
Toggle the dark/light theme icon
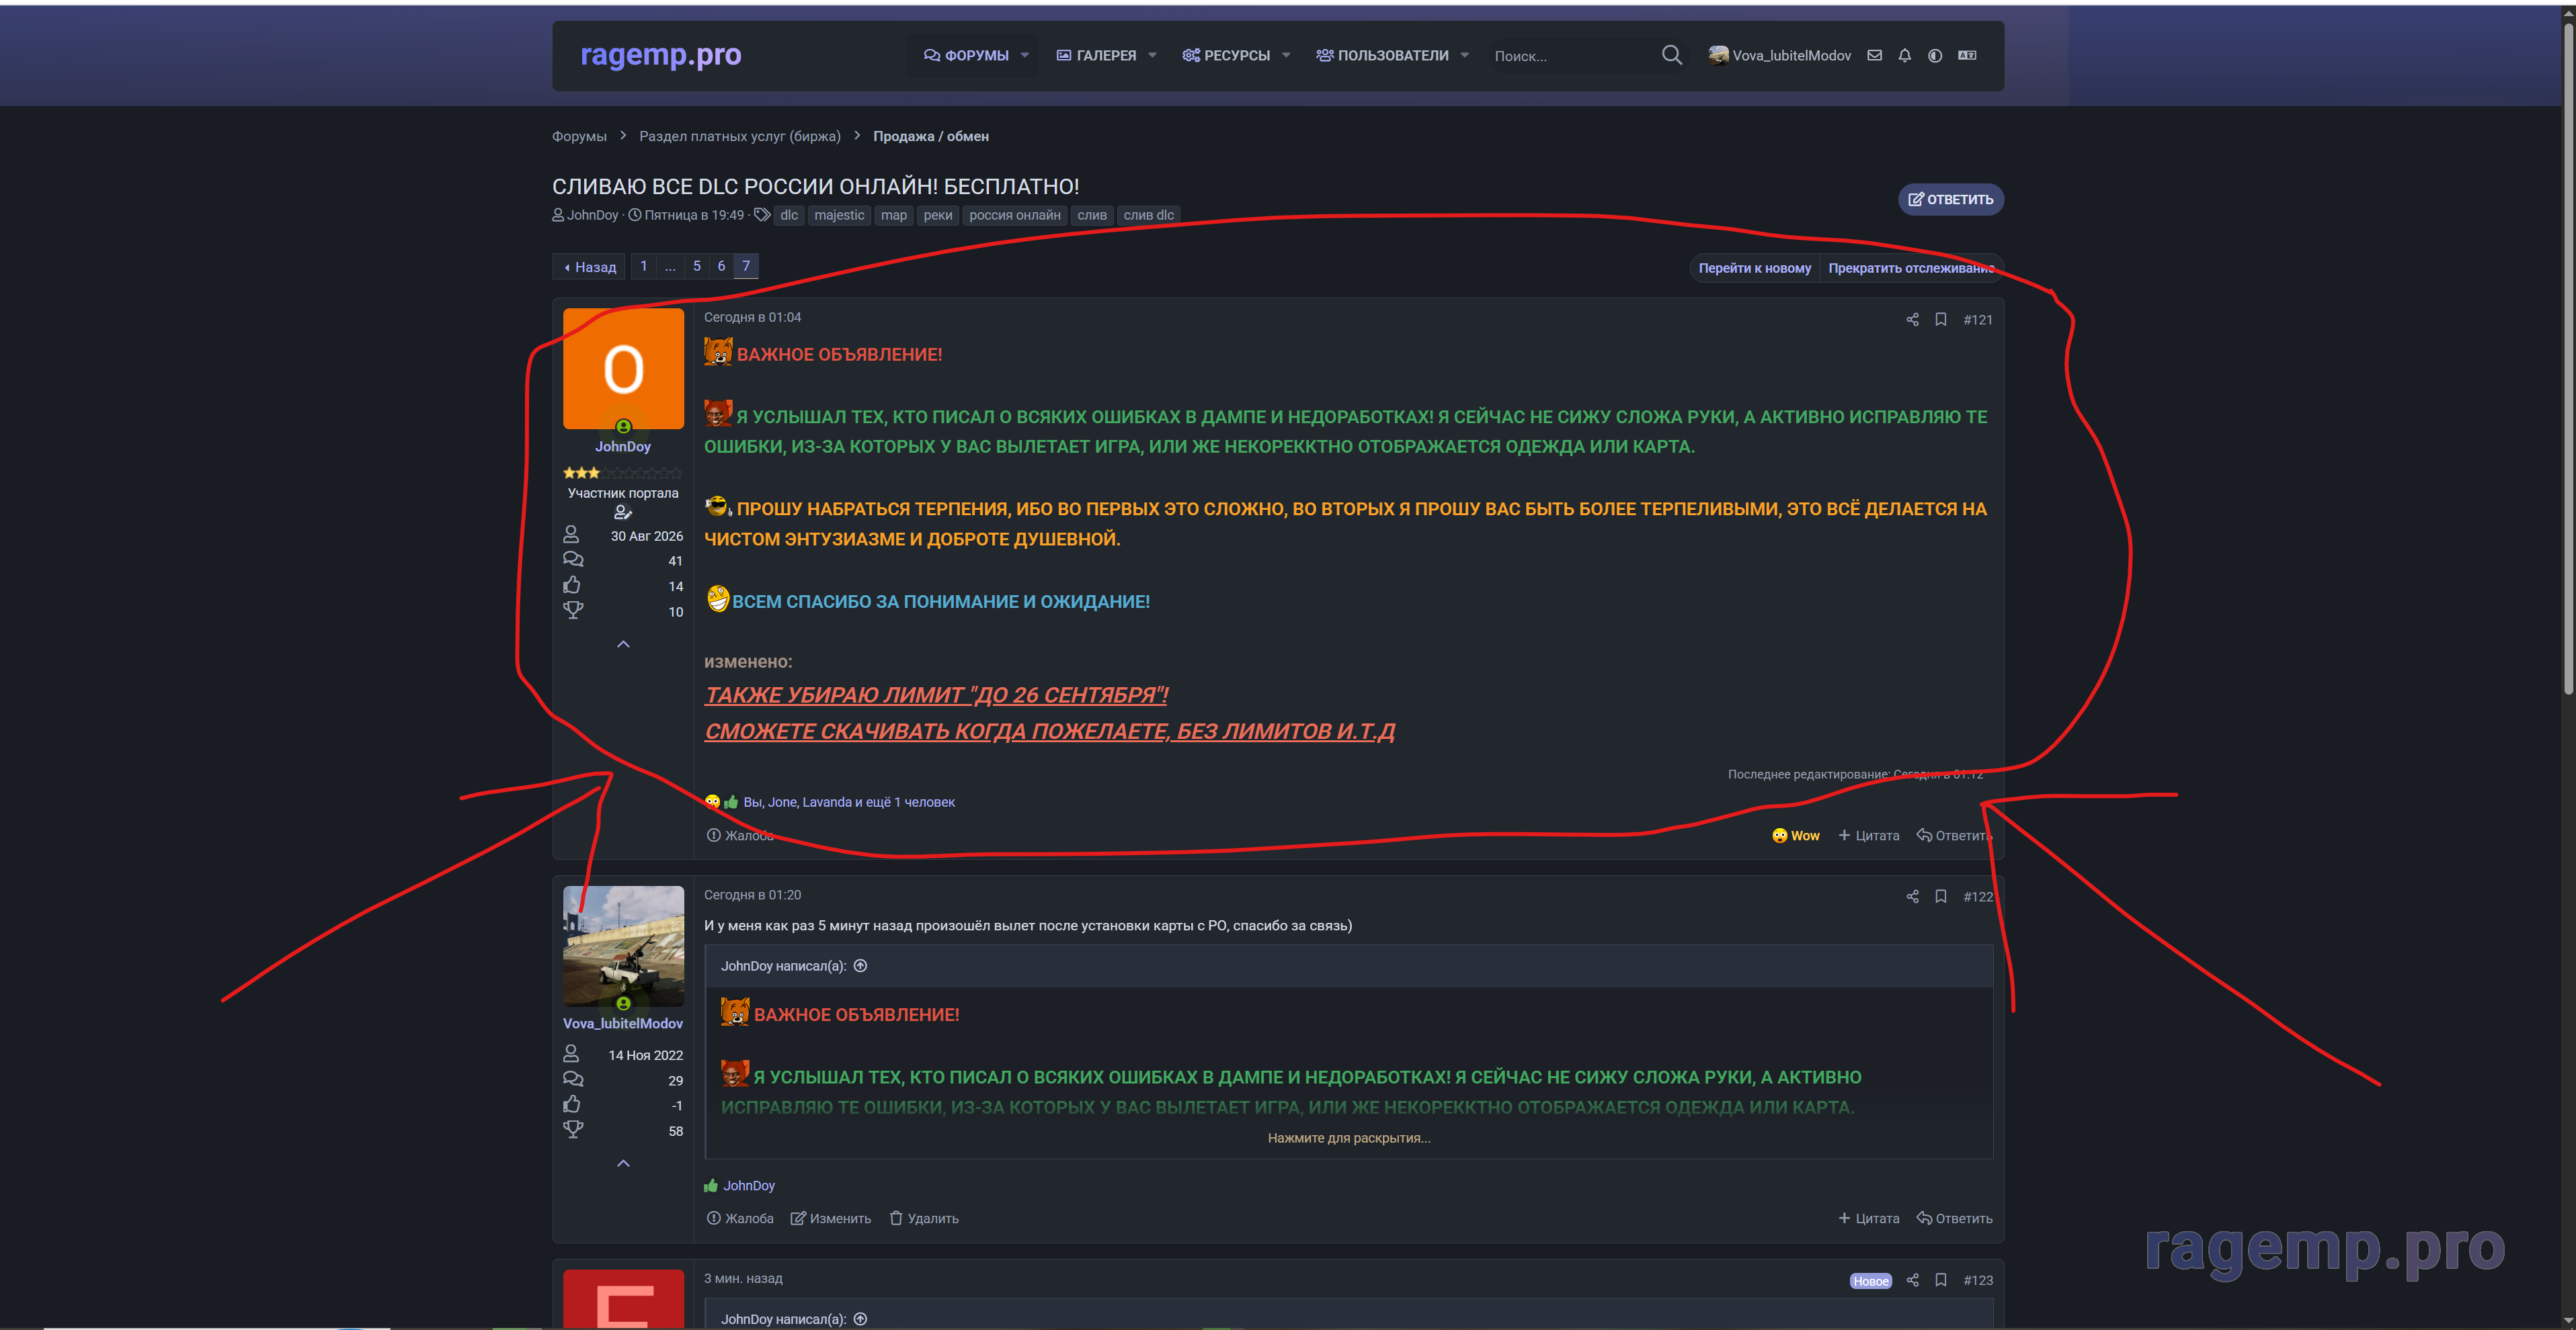[1935, 56]
